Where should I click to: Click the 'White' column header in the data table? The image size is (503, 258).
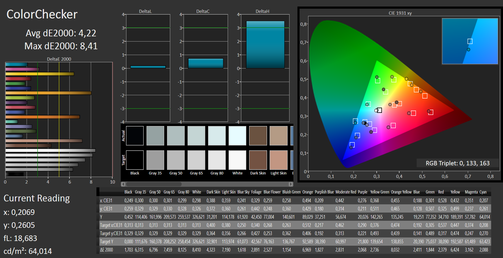(x=197, y=192)
